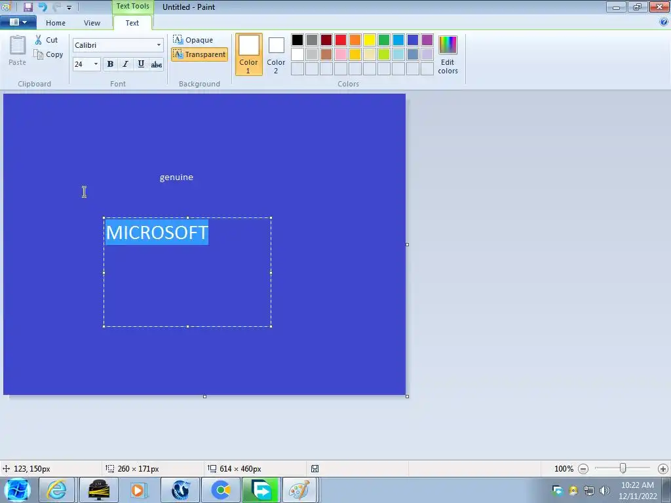Click the zoom in plus button
Screen dimensions: 671x503
[x=663, y=469]
